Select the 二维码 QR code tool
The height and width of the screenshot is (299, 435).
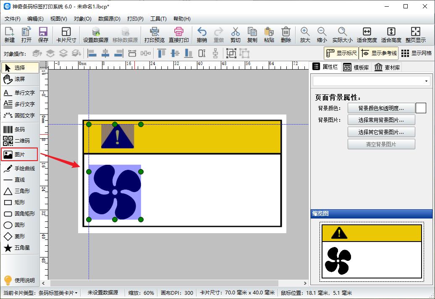pos(19,140)
